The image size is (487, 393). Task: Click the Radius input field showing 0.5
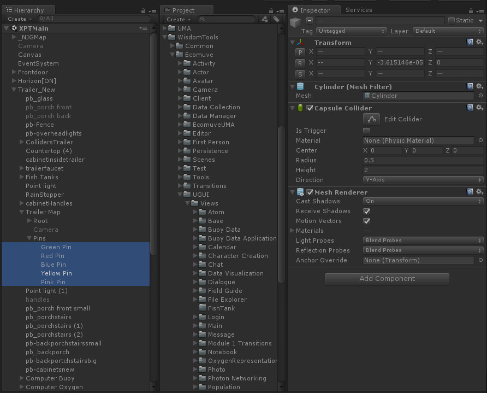coord(423,160)
